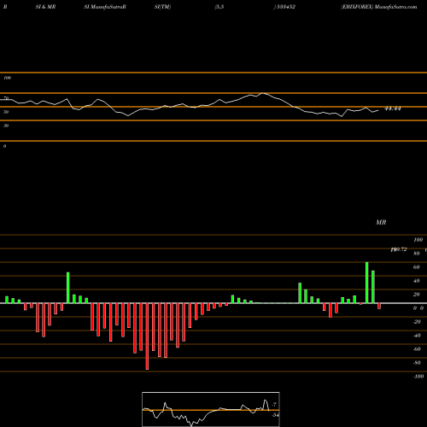Click the "-54" label in mini chart
The width and height of the screenshot is (427, 427).
tap(275, 415)
